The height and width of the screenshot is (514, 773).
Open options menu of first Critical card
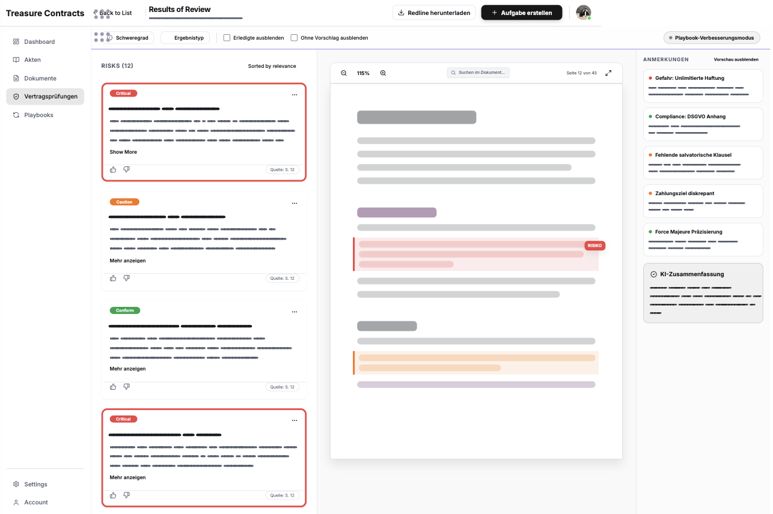coord(294,94)
